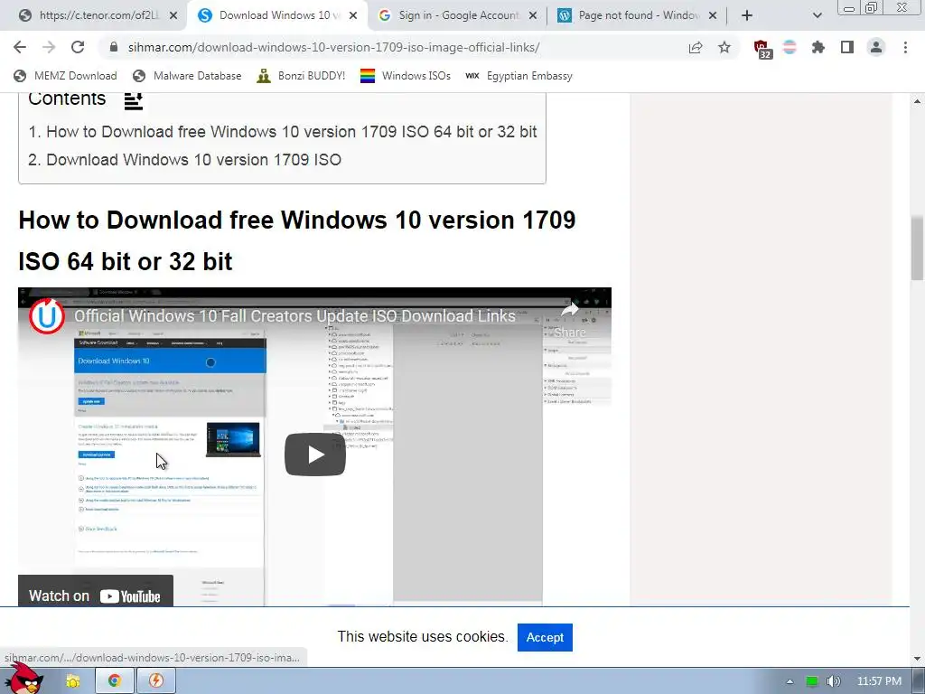Open the Windows ISOs bookmark

click(x=406, y=76)
